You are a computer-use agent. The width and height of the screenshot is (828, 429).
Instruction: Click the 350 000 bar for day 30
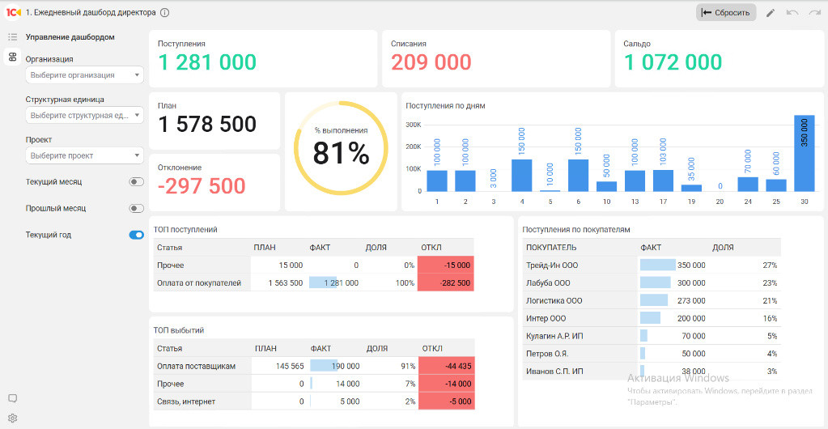pyautogui.click(x=805, y=153)
